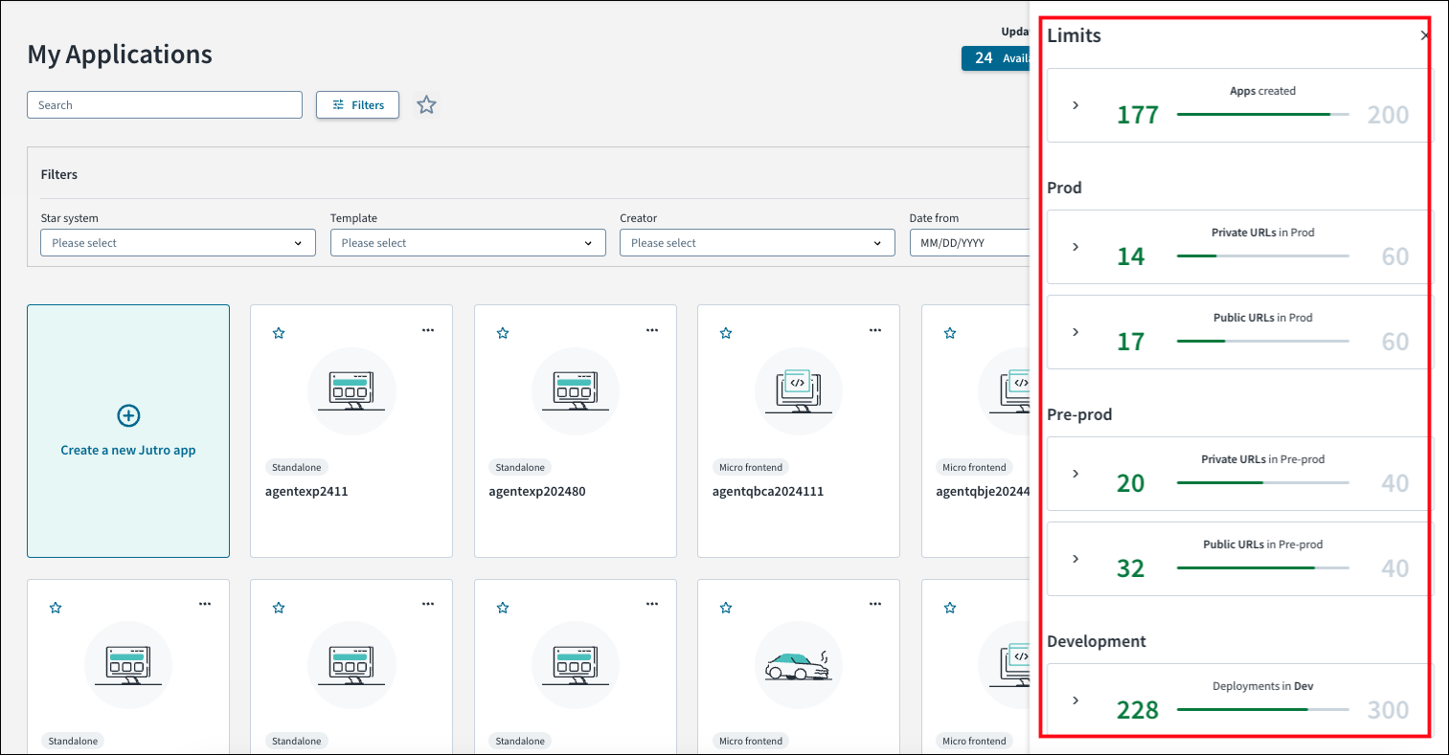Open the Creator filter dropdown

click(758, 243)
